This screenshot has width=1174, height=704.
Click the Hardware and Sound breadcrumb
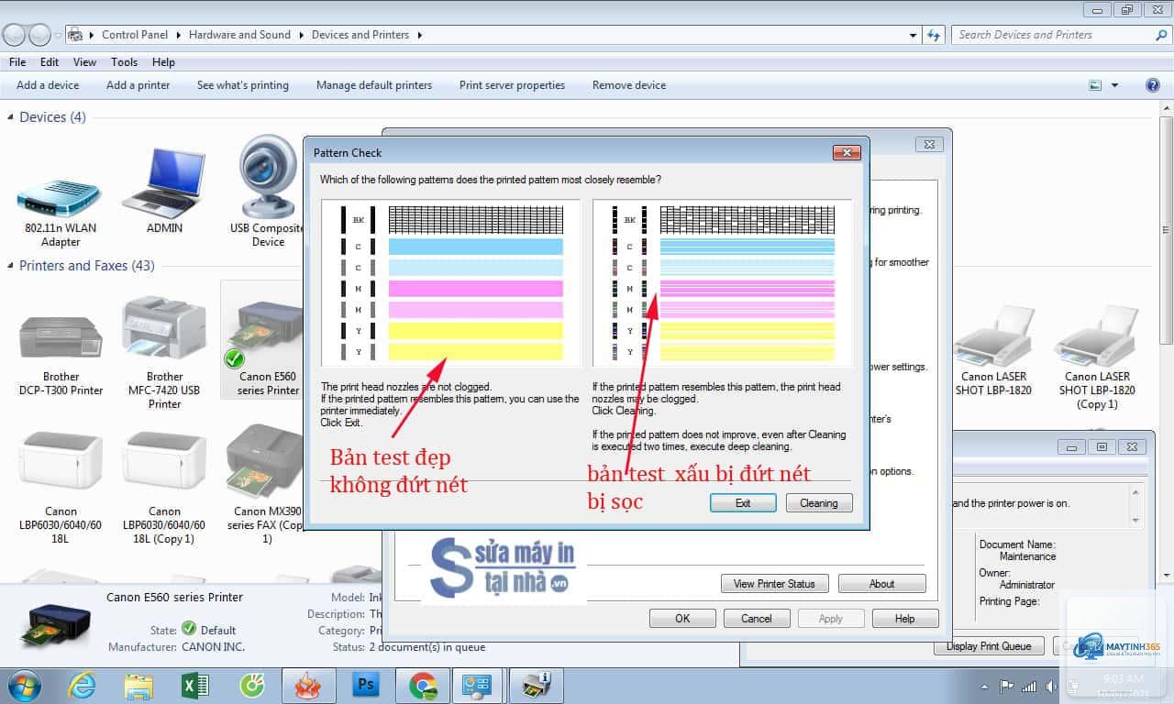click(x=239, y=35)
